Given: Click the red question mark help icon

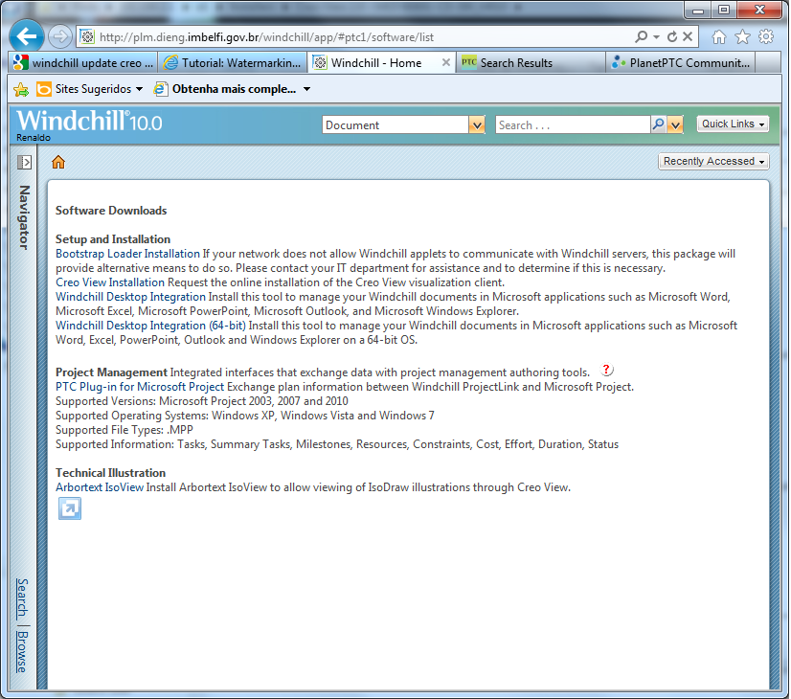Looking at the screenshot, I should click(606, 370).
